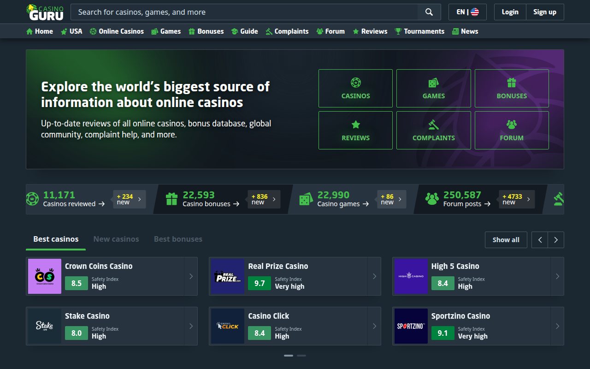590x369 pixels.
Task: Click the dice icon beside casino games
Action: tap(306, 199)
